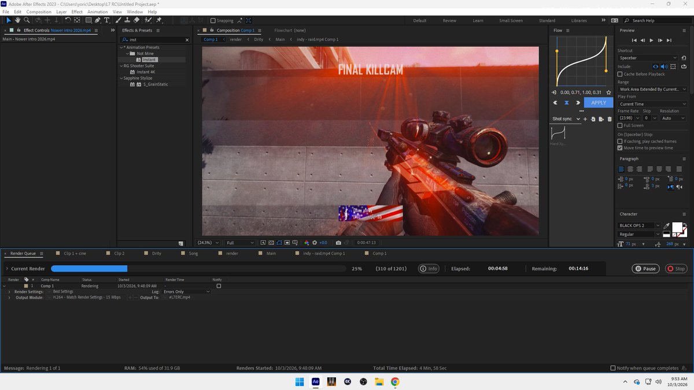Select the Roto Brush tool
The image size is (694, 390).
(148, 20)
